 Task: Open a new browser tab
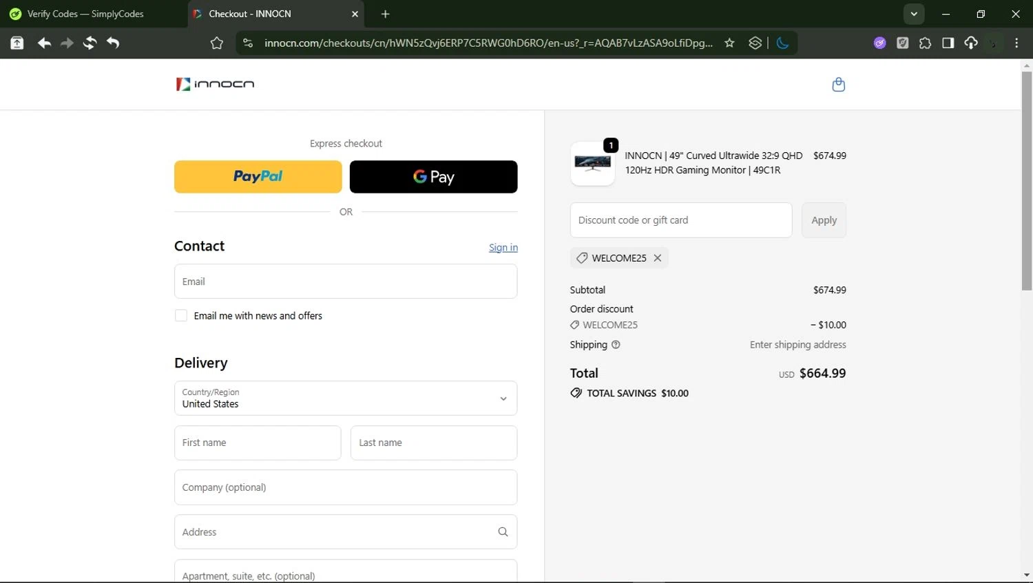click(x=386, y=14)
